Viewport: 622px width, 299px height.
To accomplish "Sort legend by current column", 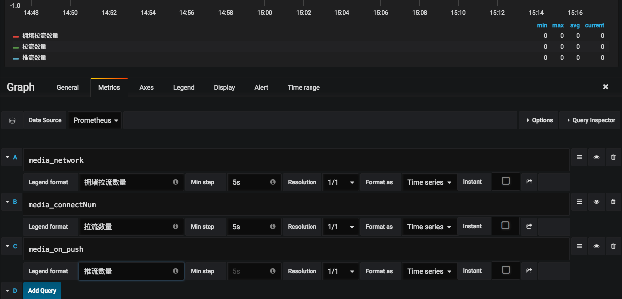I will click(x=595, y=25).
